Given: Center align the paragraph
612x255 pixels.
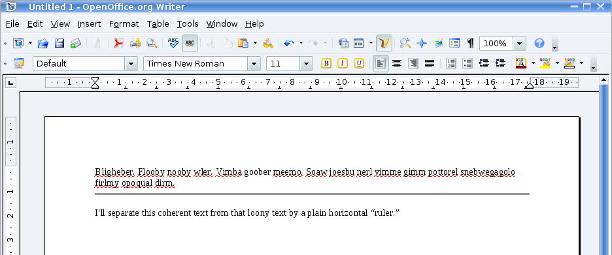Looking at the screenshot, I should pos(397,63).
